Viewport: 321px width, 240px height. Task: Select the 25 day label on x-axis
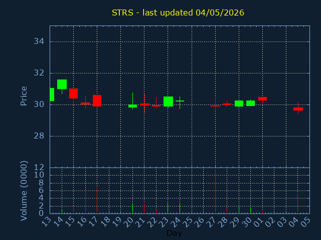coord(189,222)
